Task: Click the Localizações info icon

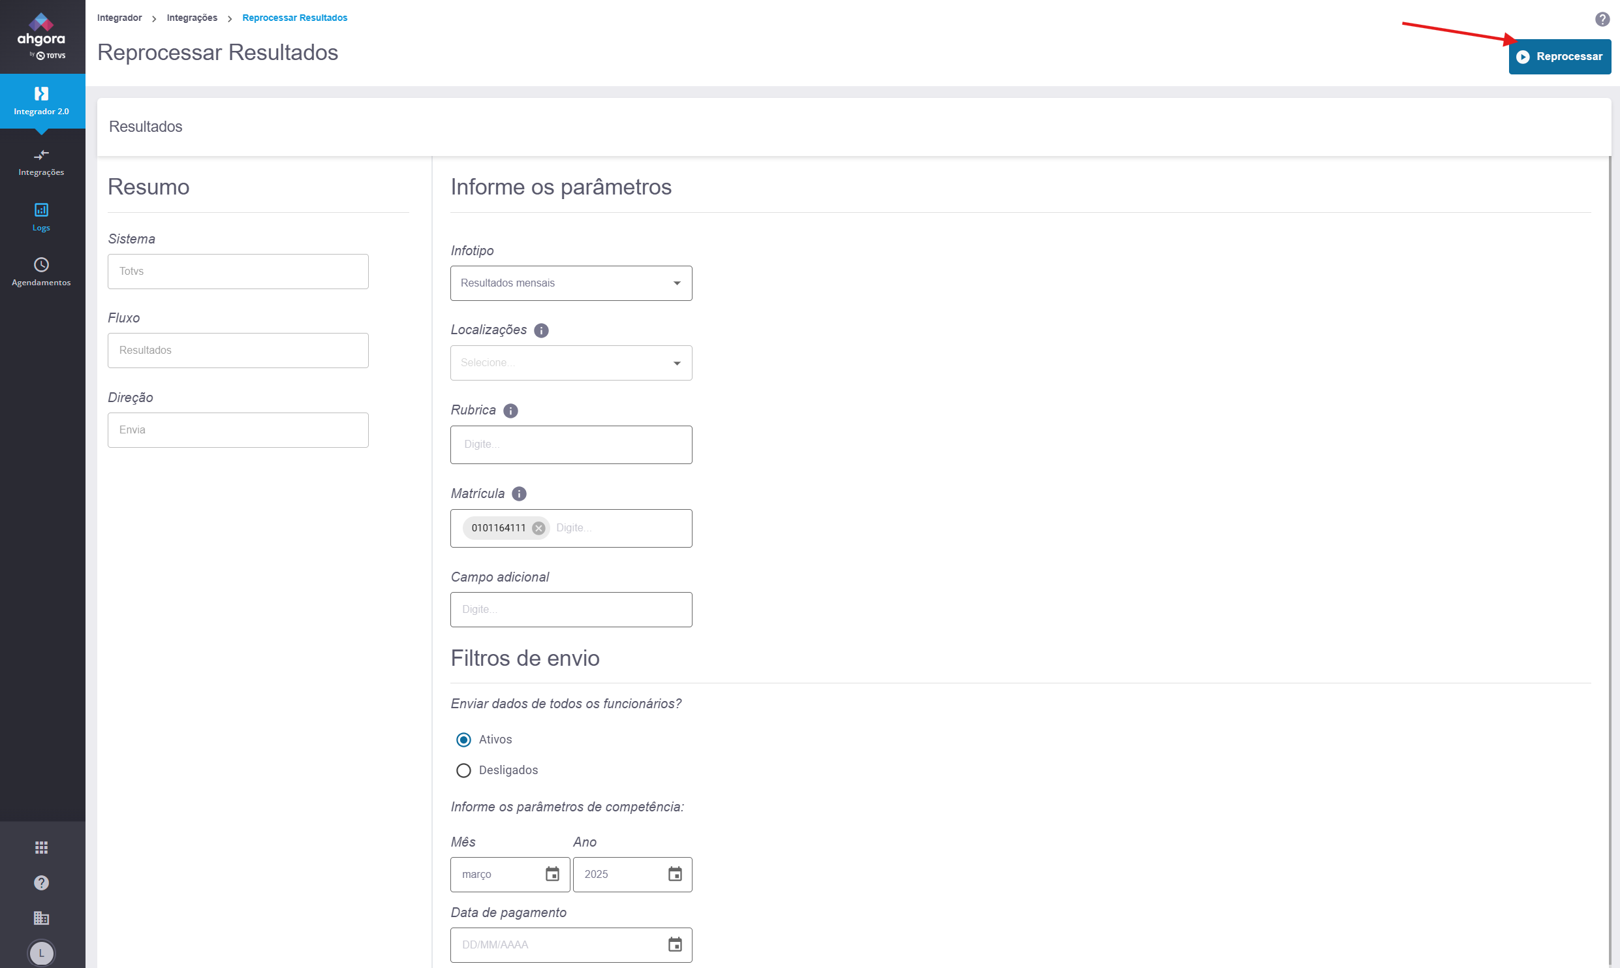Action: click(541, 330)
